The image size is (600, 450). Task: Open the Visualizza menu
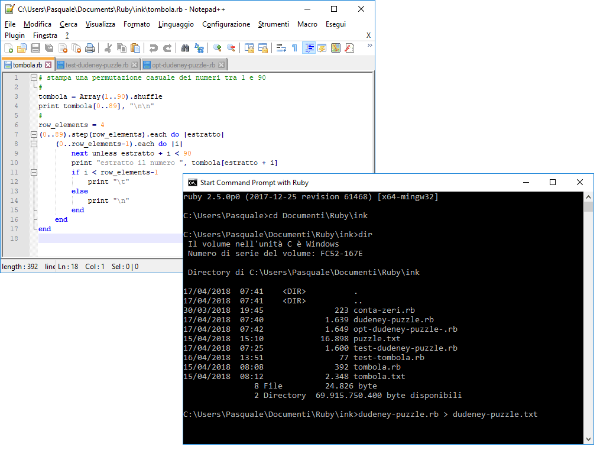[x=100, y=24]
